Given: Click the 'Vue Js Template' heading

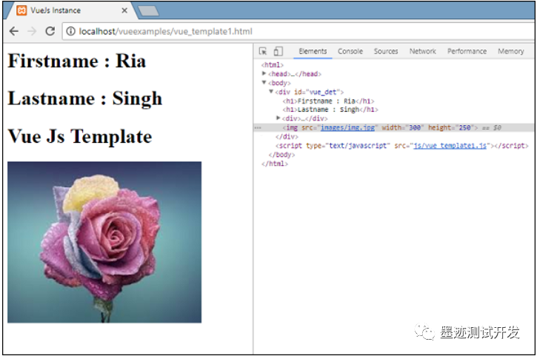Looking at the screenshot, I should (80, 136).
